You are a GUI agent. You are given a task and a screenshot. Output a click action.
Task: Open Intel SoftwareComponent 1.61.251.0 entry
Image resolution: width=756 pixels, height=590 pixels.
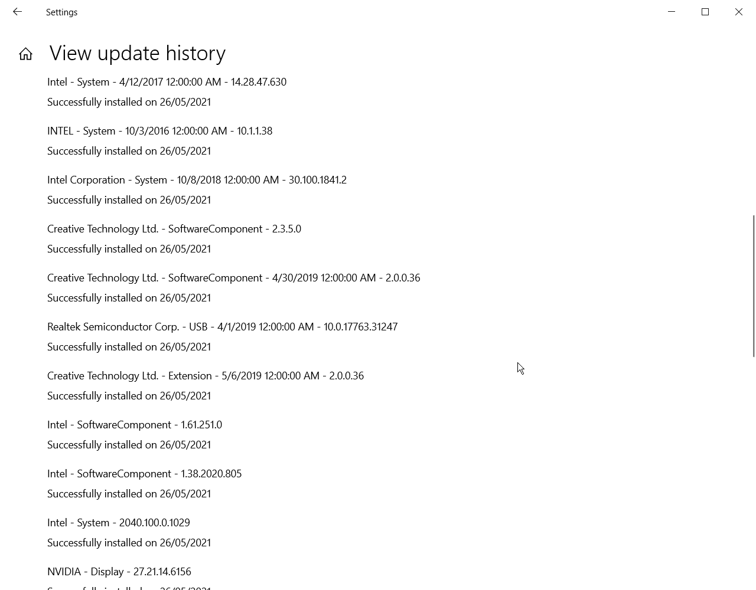point(135,425)
